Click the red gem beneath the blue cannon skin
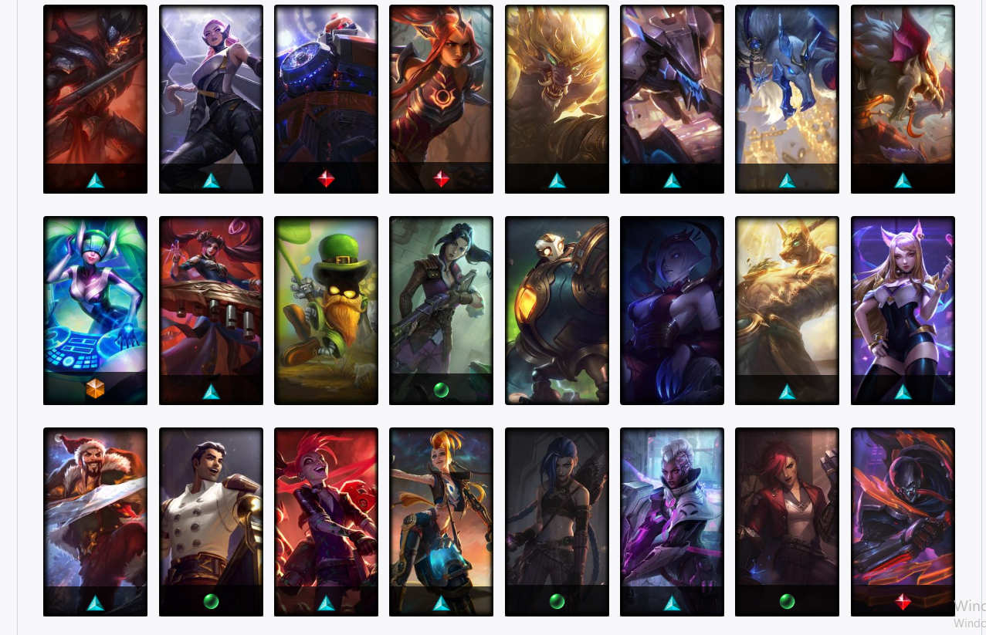This screenshot has height=635, width=986. coord(326,179)
